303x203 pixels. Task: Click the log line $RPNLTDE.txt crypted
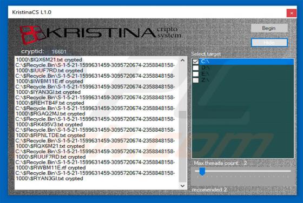[50, 136]
